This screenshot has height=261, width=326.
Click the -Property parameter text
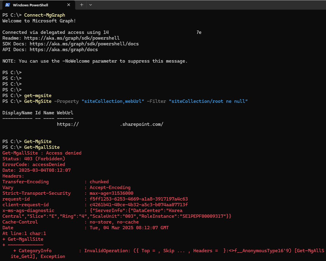[67, 101]
